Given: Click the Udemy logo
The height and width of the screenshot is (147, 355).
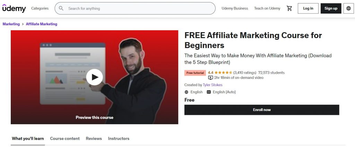Looking at the screenshot, I should tap(14, 8).
